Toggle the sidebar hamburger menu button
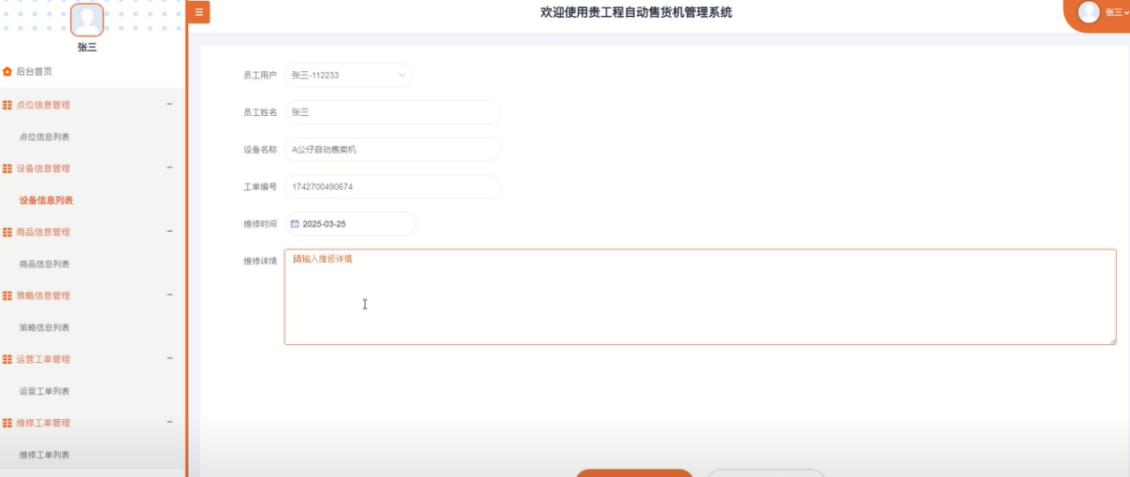 point(199,12)
